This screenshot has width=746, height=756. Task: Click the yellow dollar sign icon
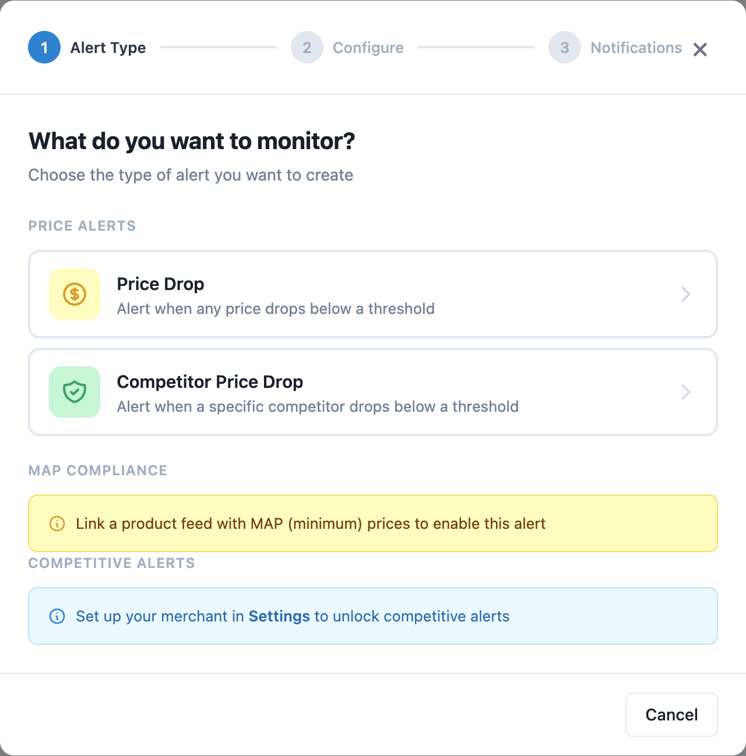tap(74, 294)
